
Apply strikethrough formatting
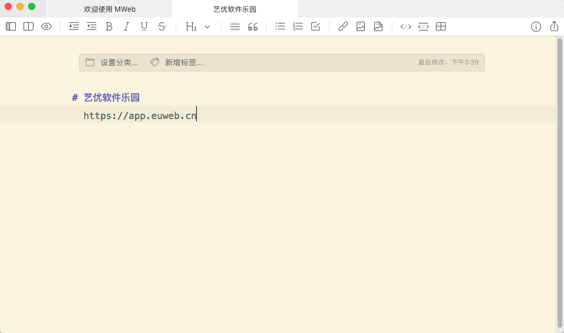[162, 26]
